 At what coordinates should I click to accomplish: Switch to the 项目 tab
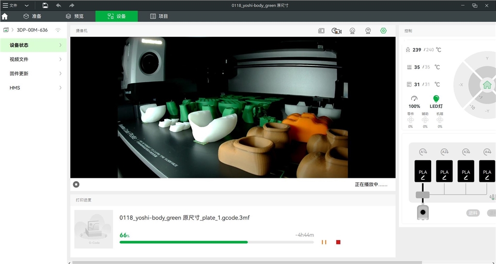[x=159, y=16]
